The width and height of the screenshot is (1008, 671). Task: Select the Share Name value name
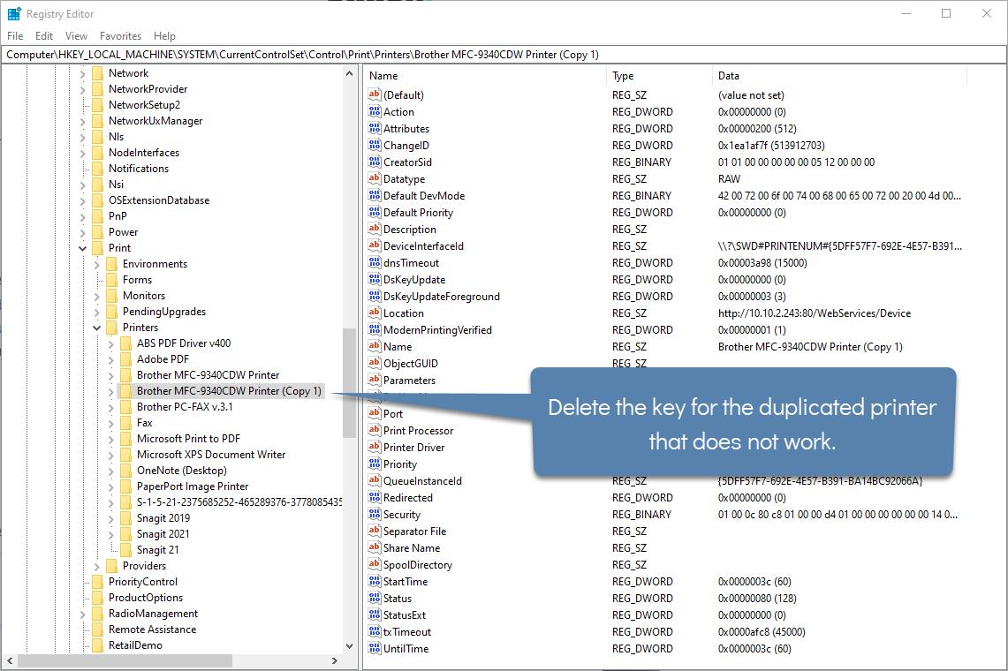[412, 548]
